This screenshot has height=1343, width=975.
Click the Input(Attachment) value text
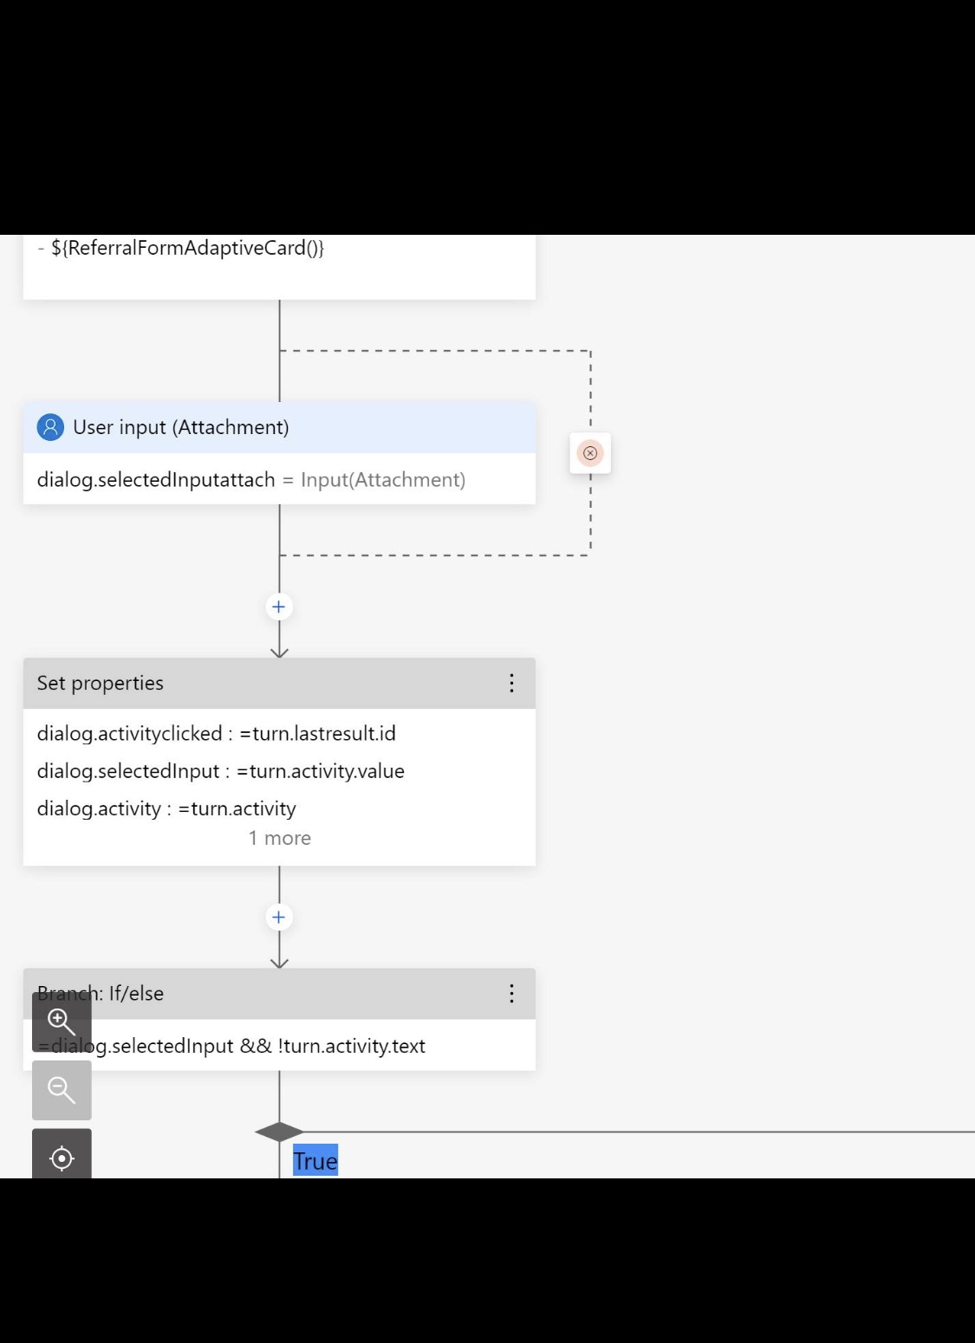pos(383,480)
